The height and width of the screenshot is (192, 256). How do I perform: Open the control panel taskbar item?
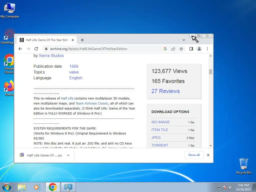pyautogui.click(x=68, y=187)
